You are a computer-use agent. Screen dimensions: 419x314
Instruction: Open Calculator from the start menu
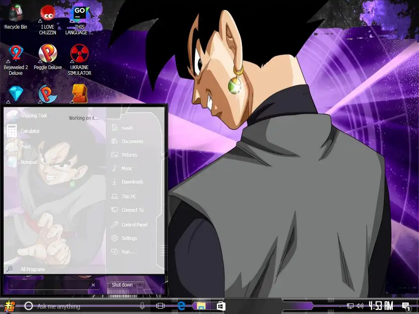29,131
